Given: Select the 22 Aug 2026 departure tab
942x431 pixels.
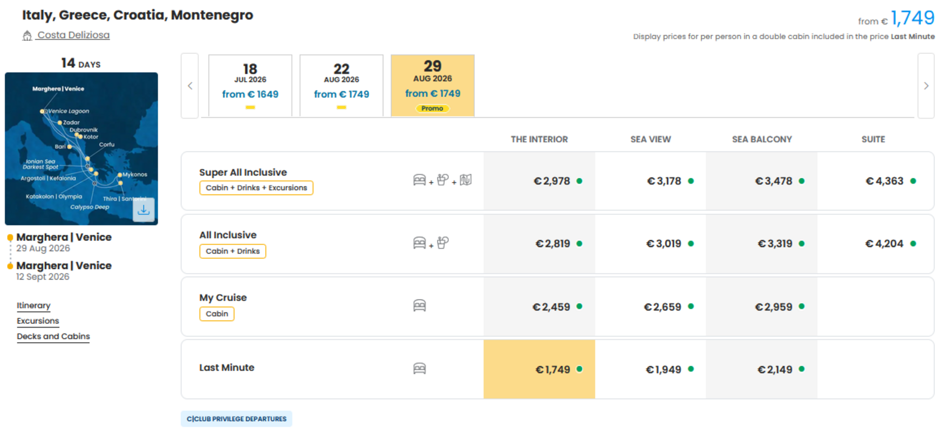Looking at the screenshot, I should click(342, 86).
